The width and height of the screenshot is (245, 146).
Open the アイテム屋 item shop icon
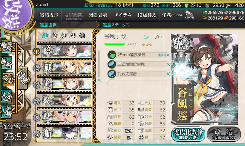tap(190, 15)
